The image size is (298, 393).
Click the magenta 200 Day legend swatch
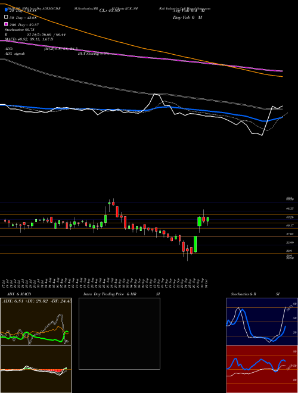(7, 24)
